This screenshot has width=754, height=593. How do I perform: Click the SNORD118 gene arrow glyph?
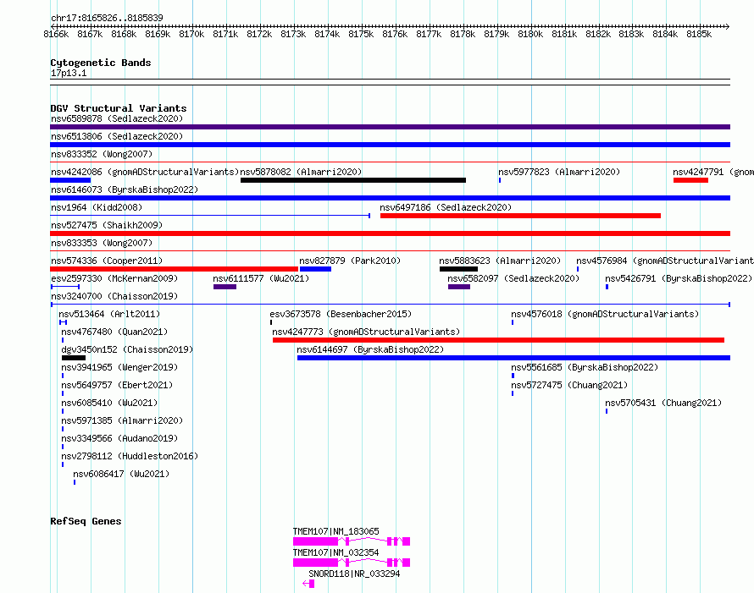tap(308, 584)
